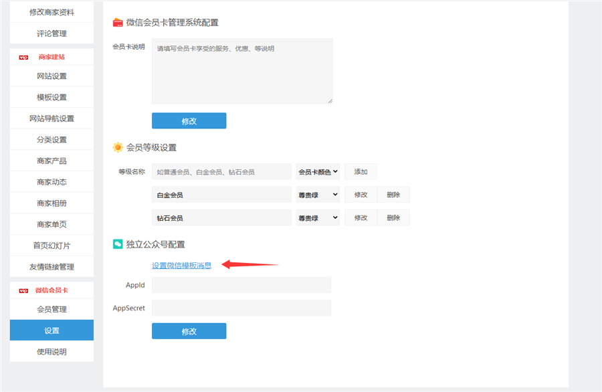Click the red VIP badge next to 微信会员卡
Image resolution: width=602 pixels, height=392 pixels.
tap(23, 290)
